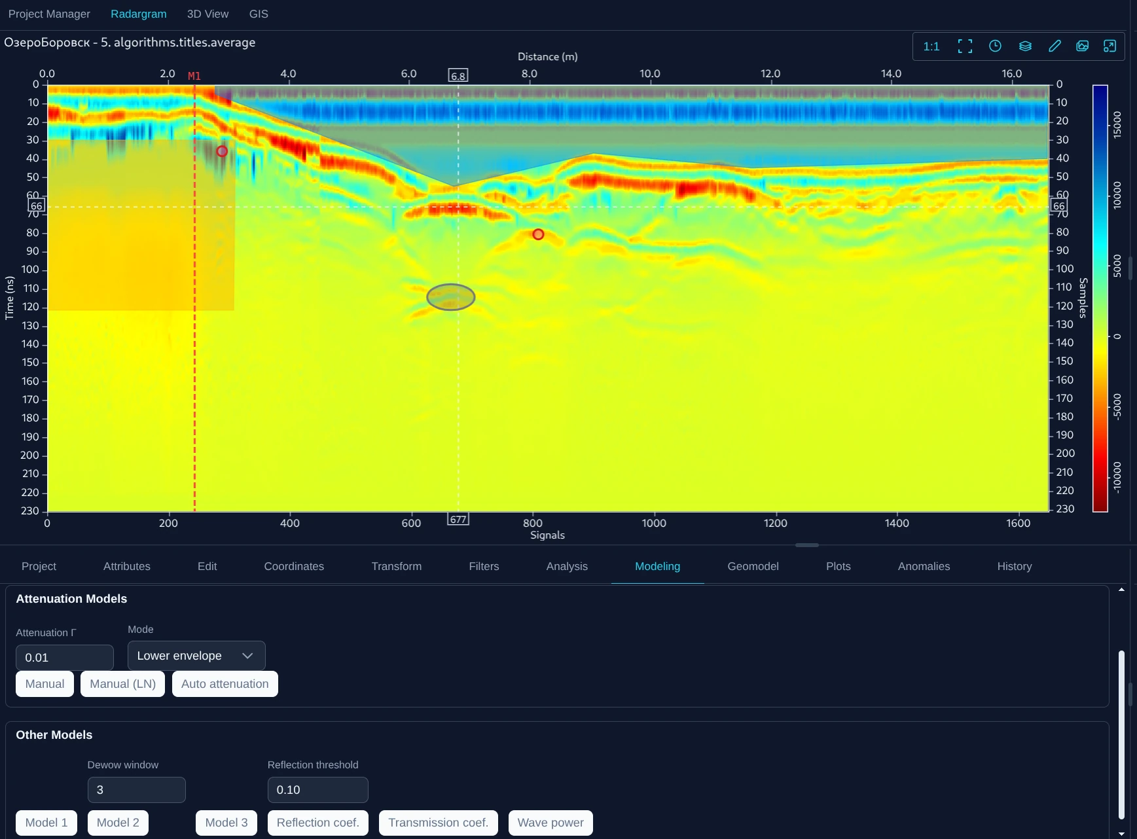This screenshot has height=839, width=1137.
Task: Open the GIS section
Action: [x=259, y=14]
